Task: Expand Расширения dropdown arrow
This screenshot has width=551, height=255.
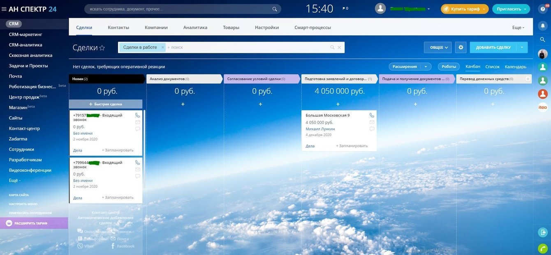Action: coord(426,67)
